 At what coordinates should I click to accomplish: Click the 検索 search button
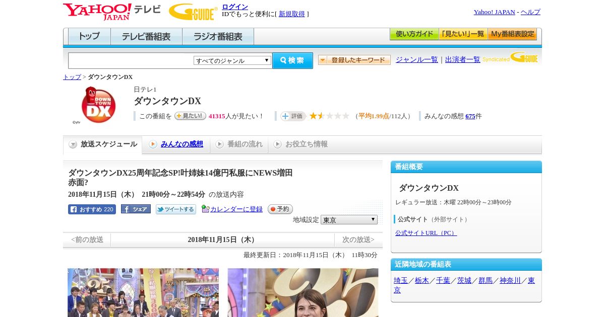(292, 60)
